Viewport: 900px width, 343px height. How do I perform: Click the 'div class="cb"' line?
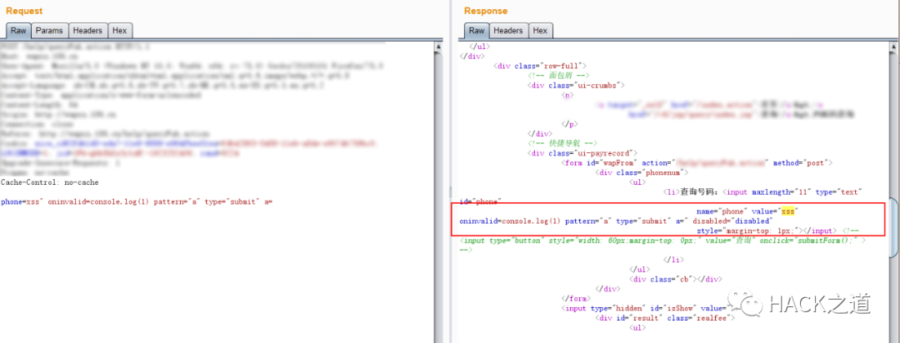click(676, 279)
